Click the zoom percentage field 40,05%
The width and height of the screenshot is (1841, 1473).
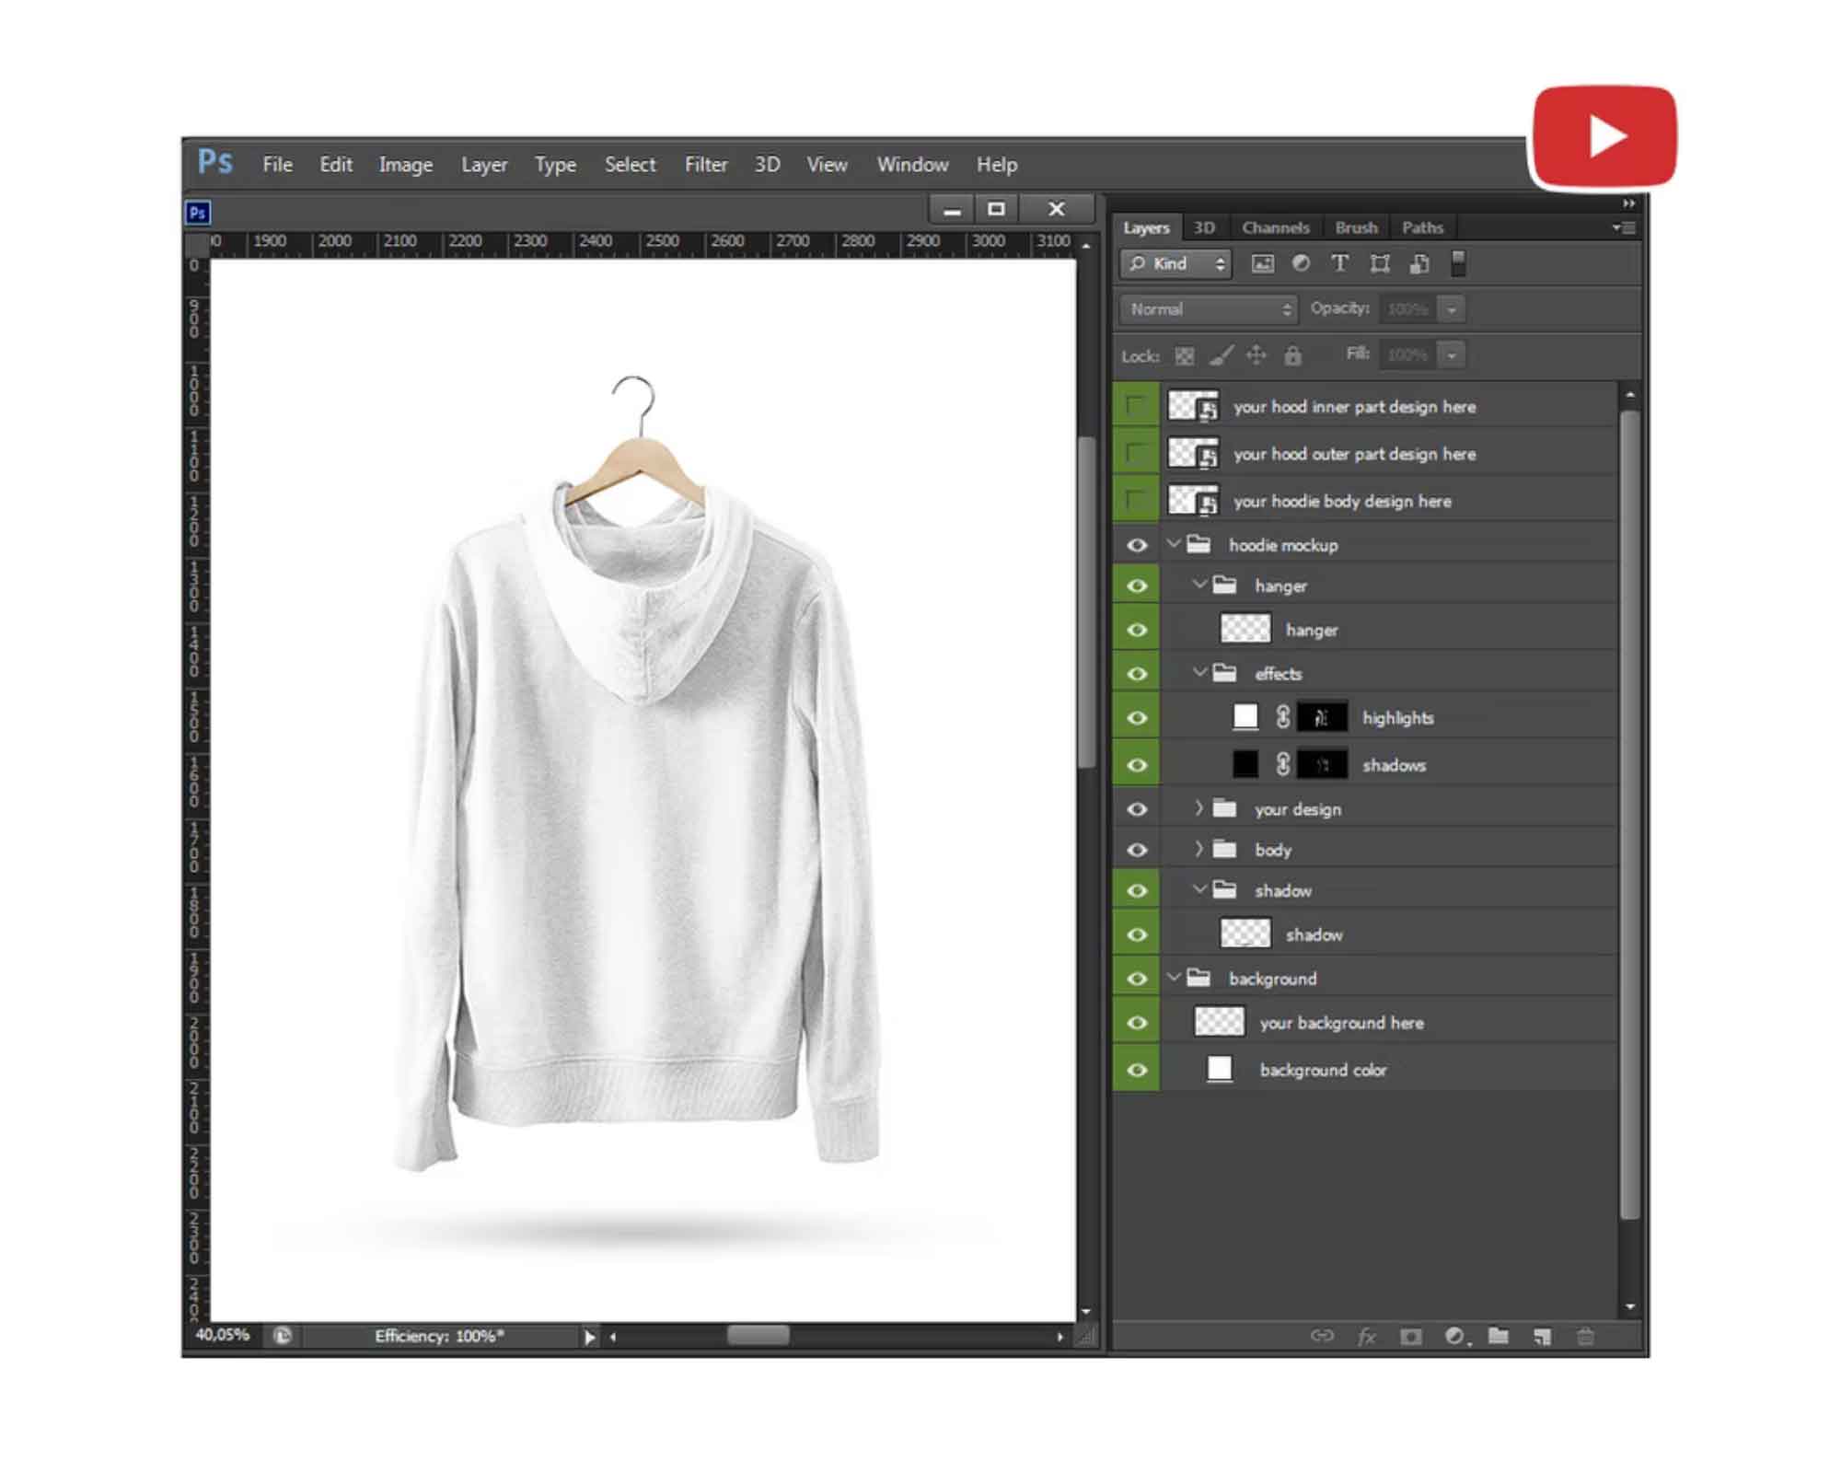click(222, 1335)
